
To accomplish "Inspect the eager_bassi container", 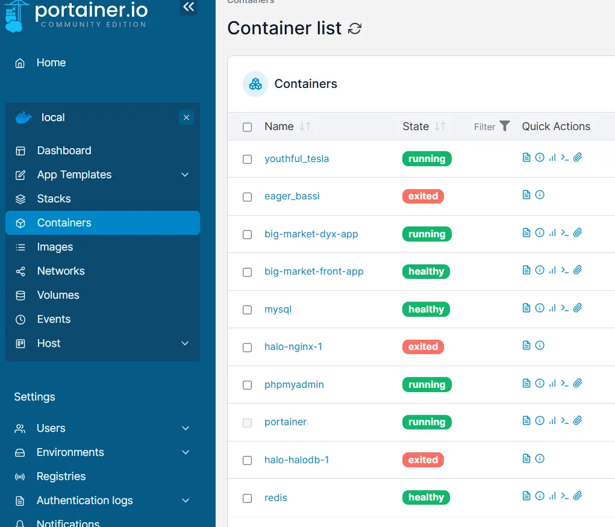I will click(540, 195).
